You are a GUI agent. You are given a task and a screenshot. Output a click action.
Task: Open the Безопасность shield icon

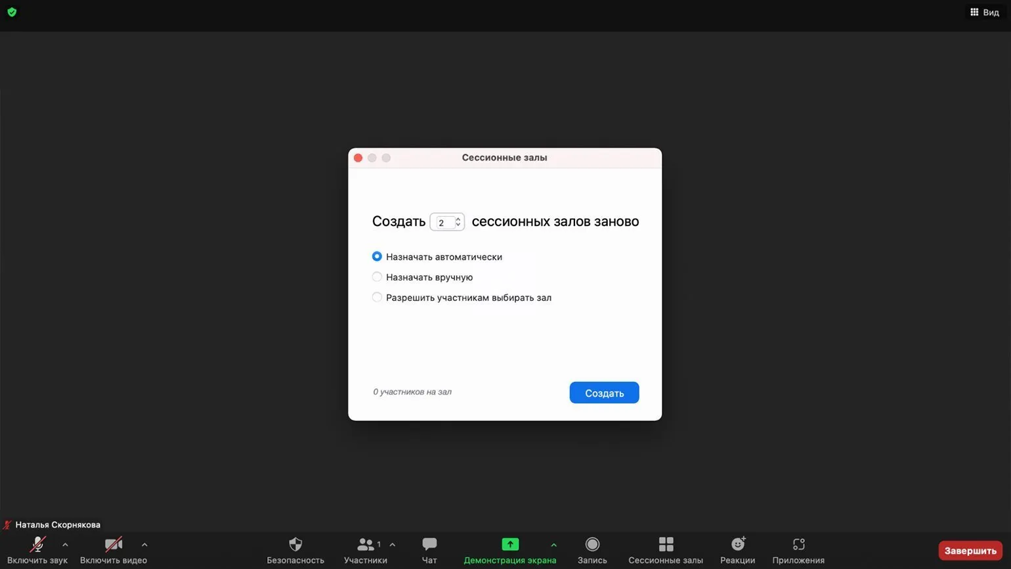click(295, 545)
